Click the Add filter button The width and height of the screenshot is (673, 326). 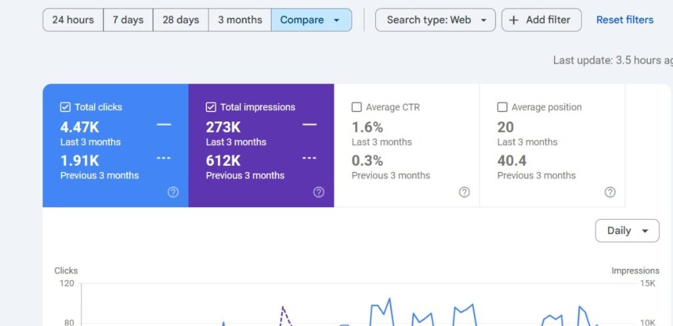point(541,20)
